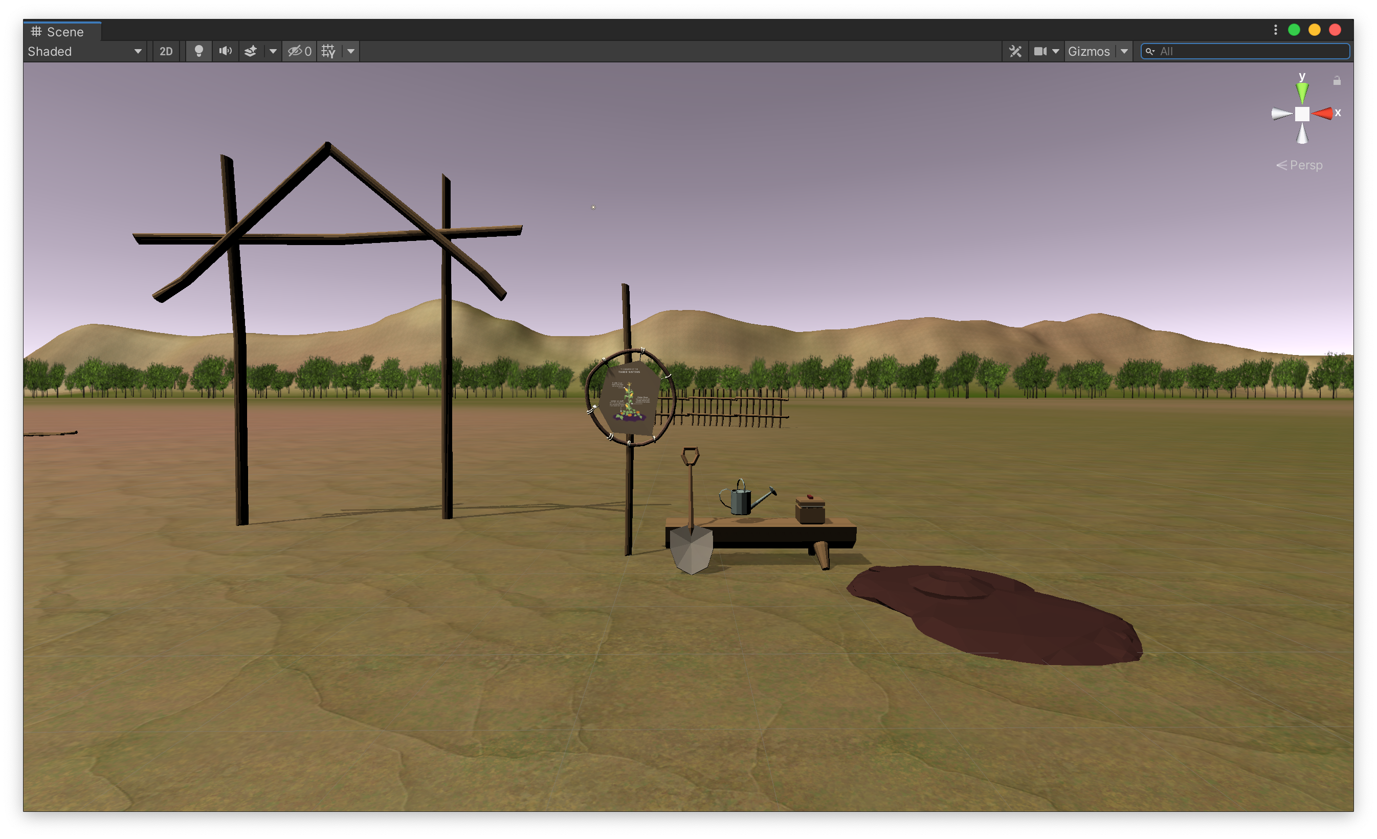Toggle scene lighting in the Scene view toolbar
This screenshot has width=1377, height=839.
click(198, 51)
